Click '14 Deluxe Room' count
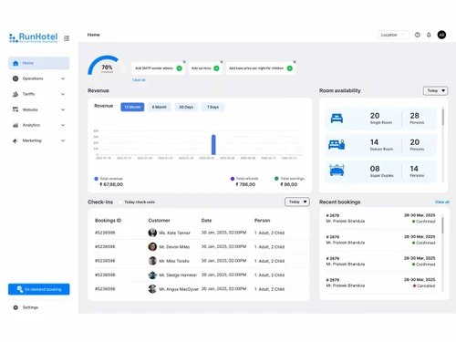456x342 pixels. coord(381,145)
